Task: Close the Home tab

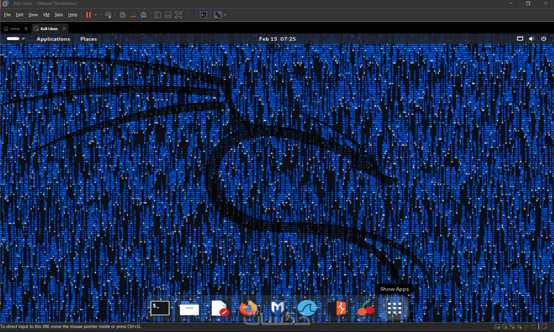Action: pyautogui.click(x=26, y=28)
